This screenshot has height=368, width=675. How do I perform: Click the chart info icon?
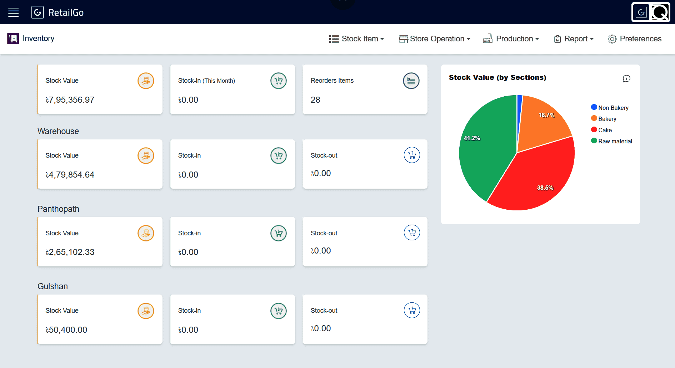pos(626,78)
